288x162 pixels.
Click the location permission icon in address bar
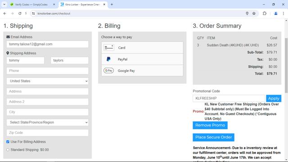point(247,13)
